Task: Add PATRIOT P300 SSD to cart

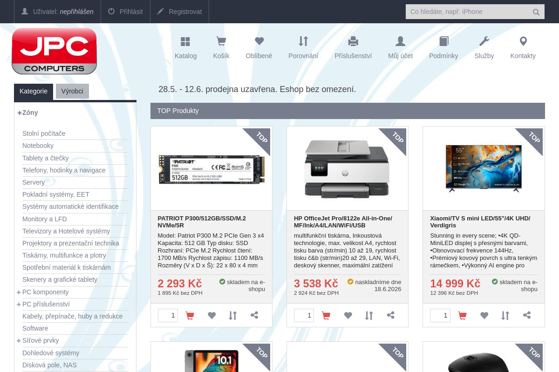Action: tap(190, 316)
